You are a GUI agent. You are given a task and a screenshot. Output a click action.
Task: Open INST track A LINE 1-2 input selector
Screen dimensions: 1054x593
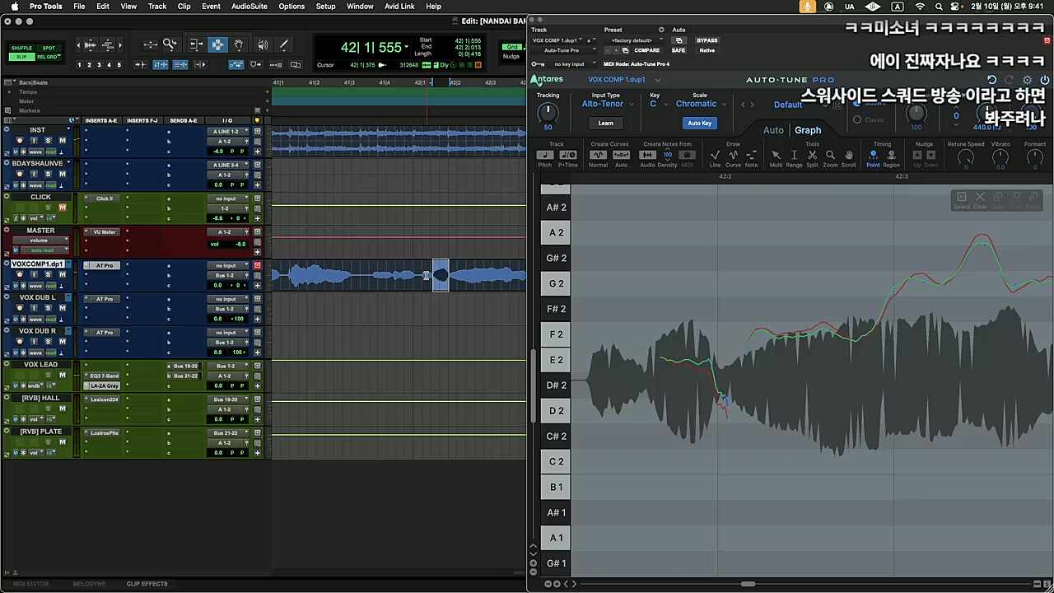coord(226,132)
